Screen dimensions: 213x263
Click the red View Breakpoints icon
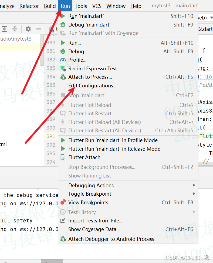tap(63, 202)
